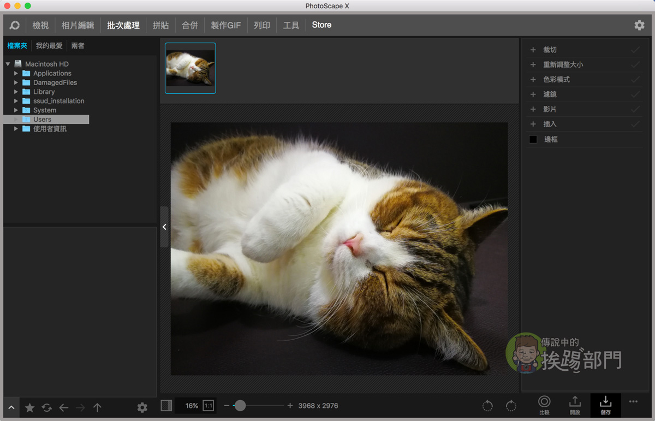655x421 pixels.
Task: Rotate the image clockwise
Action: 511,406
